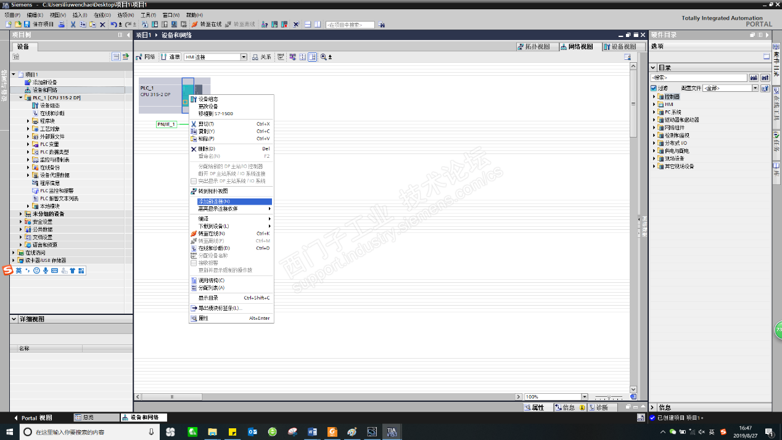Click TIA Portal icon in Windows taskbar

click(x=392, y=432)
